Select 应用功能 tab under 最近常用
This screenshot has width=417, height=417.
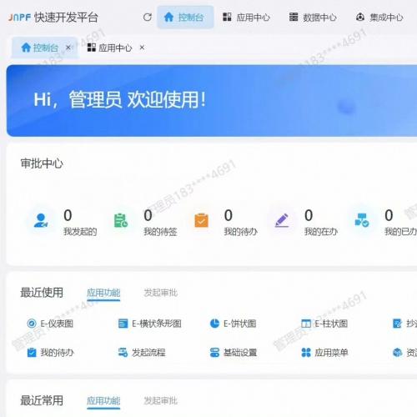click(x=103, y=401)
